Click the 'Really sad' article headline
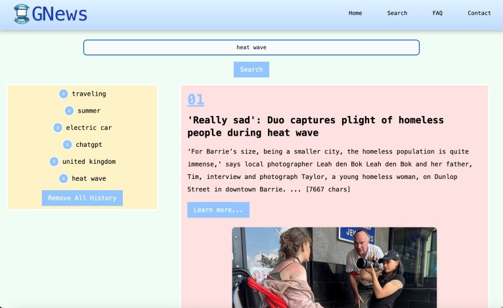The image size is (503, 308). (315, 126)
